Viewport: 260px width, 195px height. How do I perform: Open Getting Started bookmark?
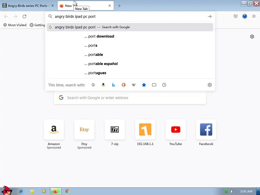(x=38, y=25)
